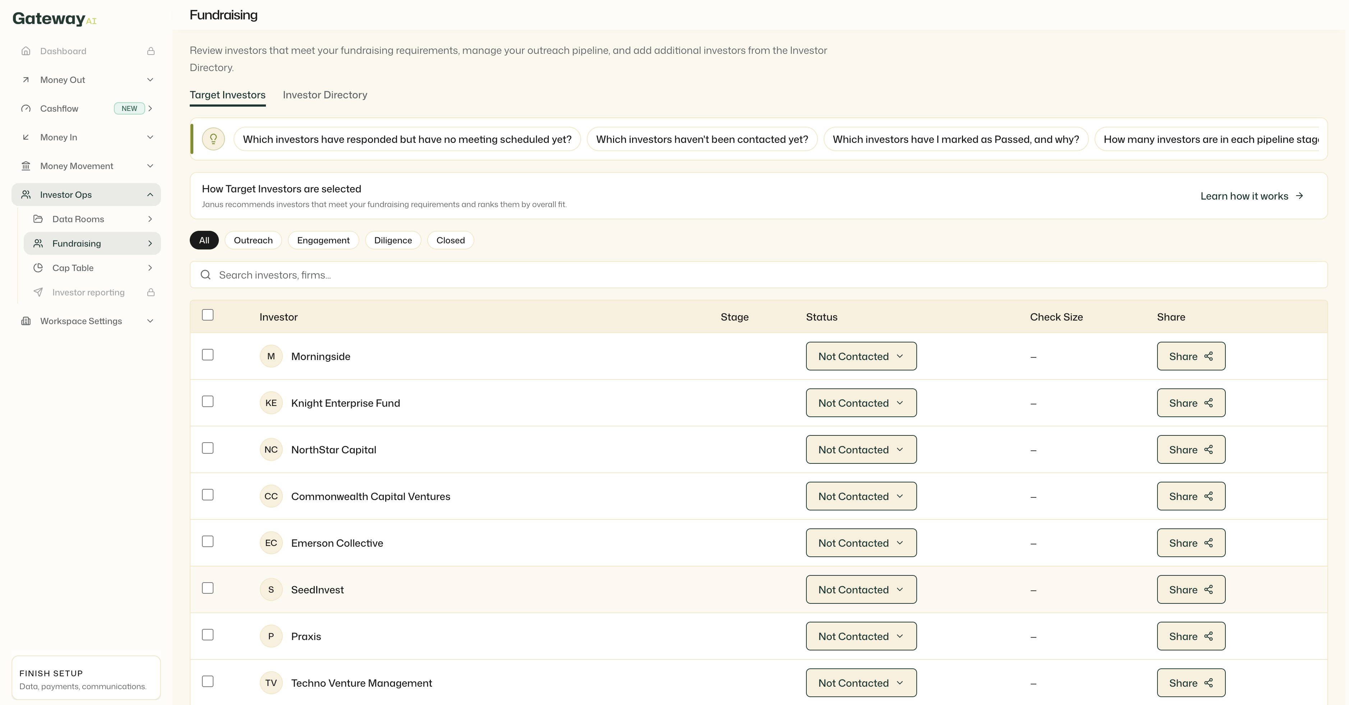Screen dimensions: 1349x705
Task: Open SeedInvest status dropdown
Action: click(861, 589)
